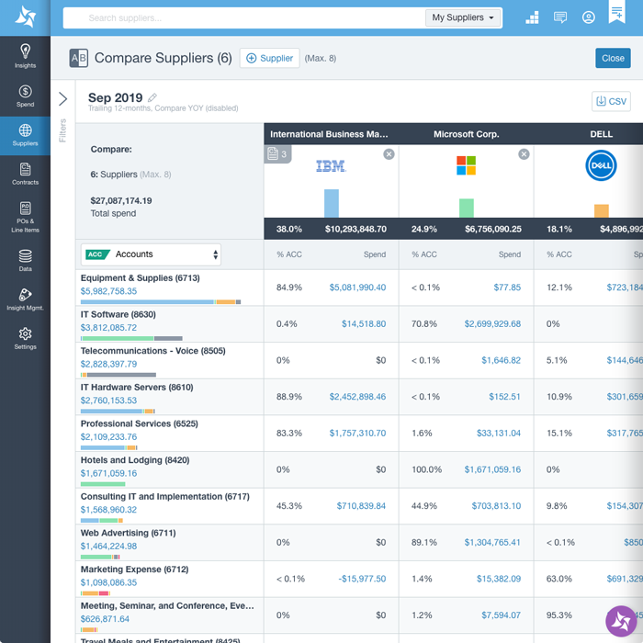Remove Microsoft Corp. from the comparison
This screenshot has width=643, height=643.
tap(524, 154)
